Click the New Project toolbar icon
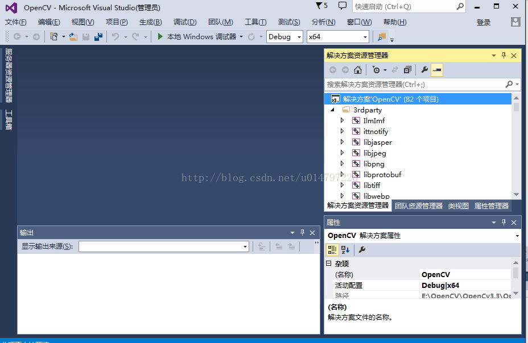The image size is (528, 343). coord(54,36)
